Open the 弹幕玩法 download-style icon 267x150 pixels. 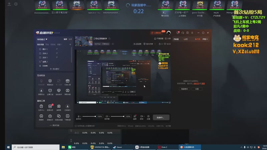(41, 91)
